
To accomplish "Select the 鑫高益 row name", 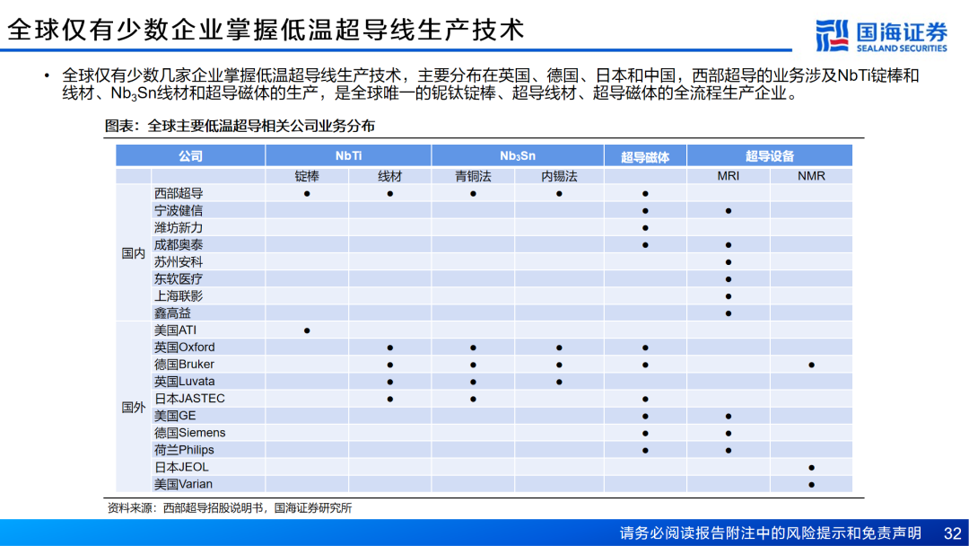I will click(x=172, y=313).
